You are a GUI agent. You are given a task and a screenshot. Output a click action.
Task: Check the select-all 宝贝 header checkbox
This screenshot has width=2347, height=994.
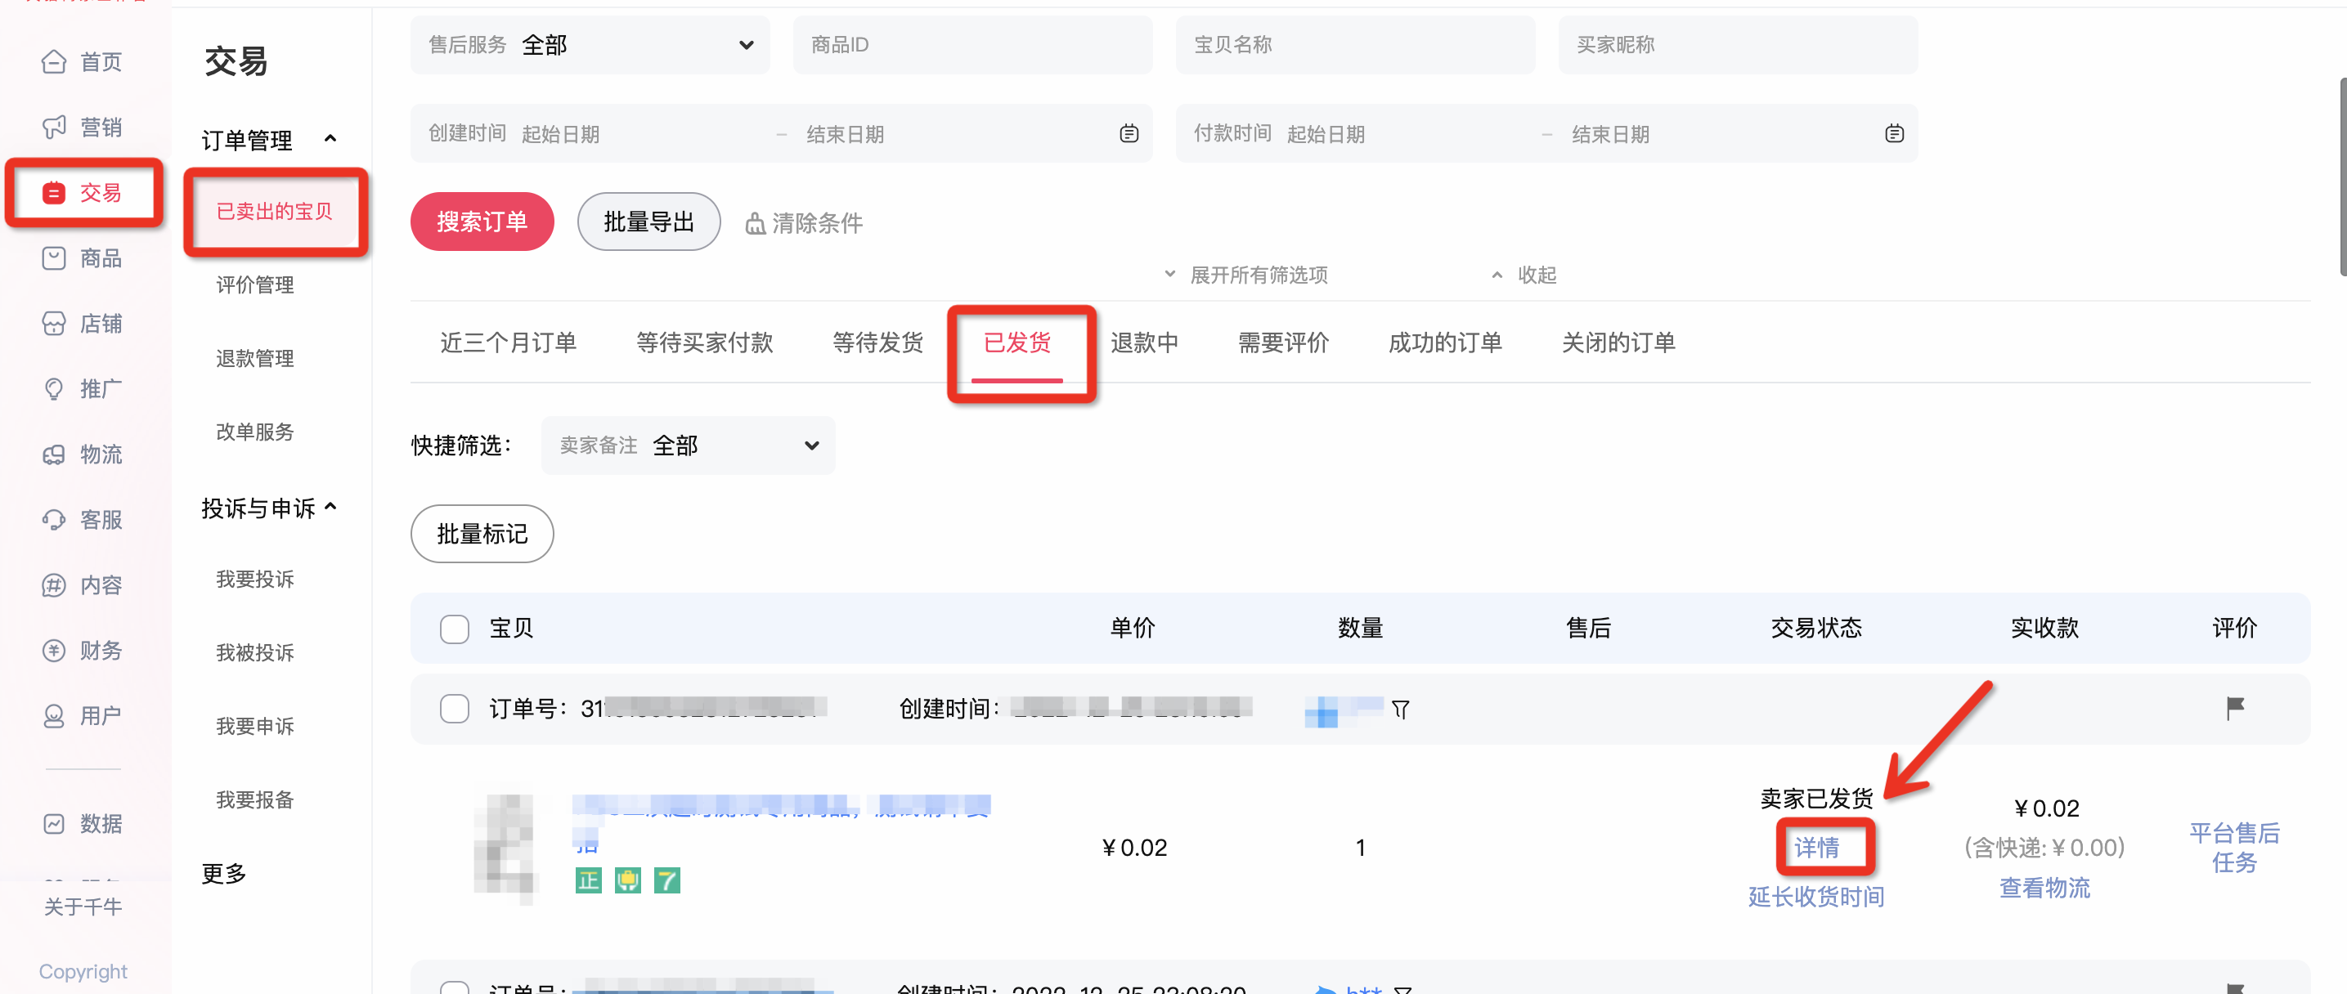(454, 628)
